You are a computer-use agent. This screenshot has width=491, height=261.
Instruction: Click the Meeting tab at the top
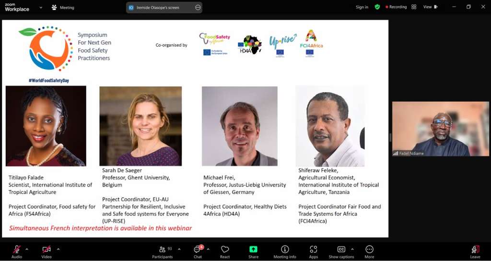pos(63,8)
